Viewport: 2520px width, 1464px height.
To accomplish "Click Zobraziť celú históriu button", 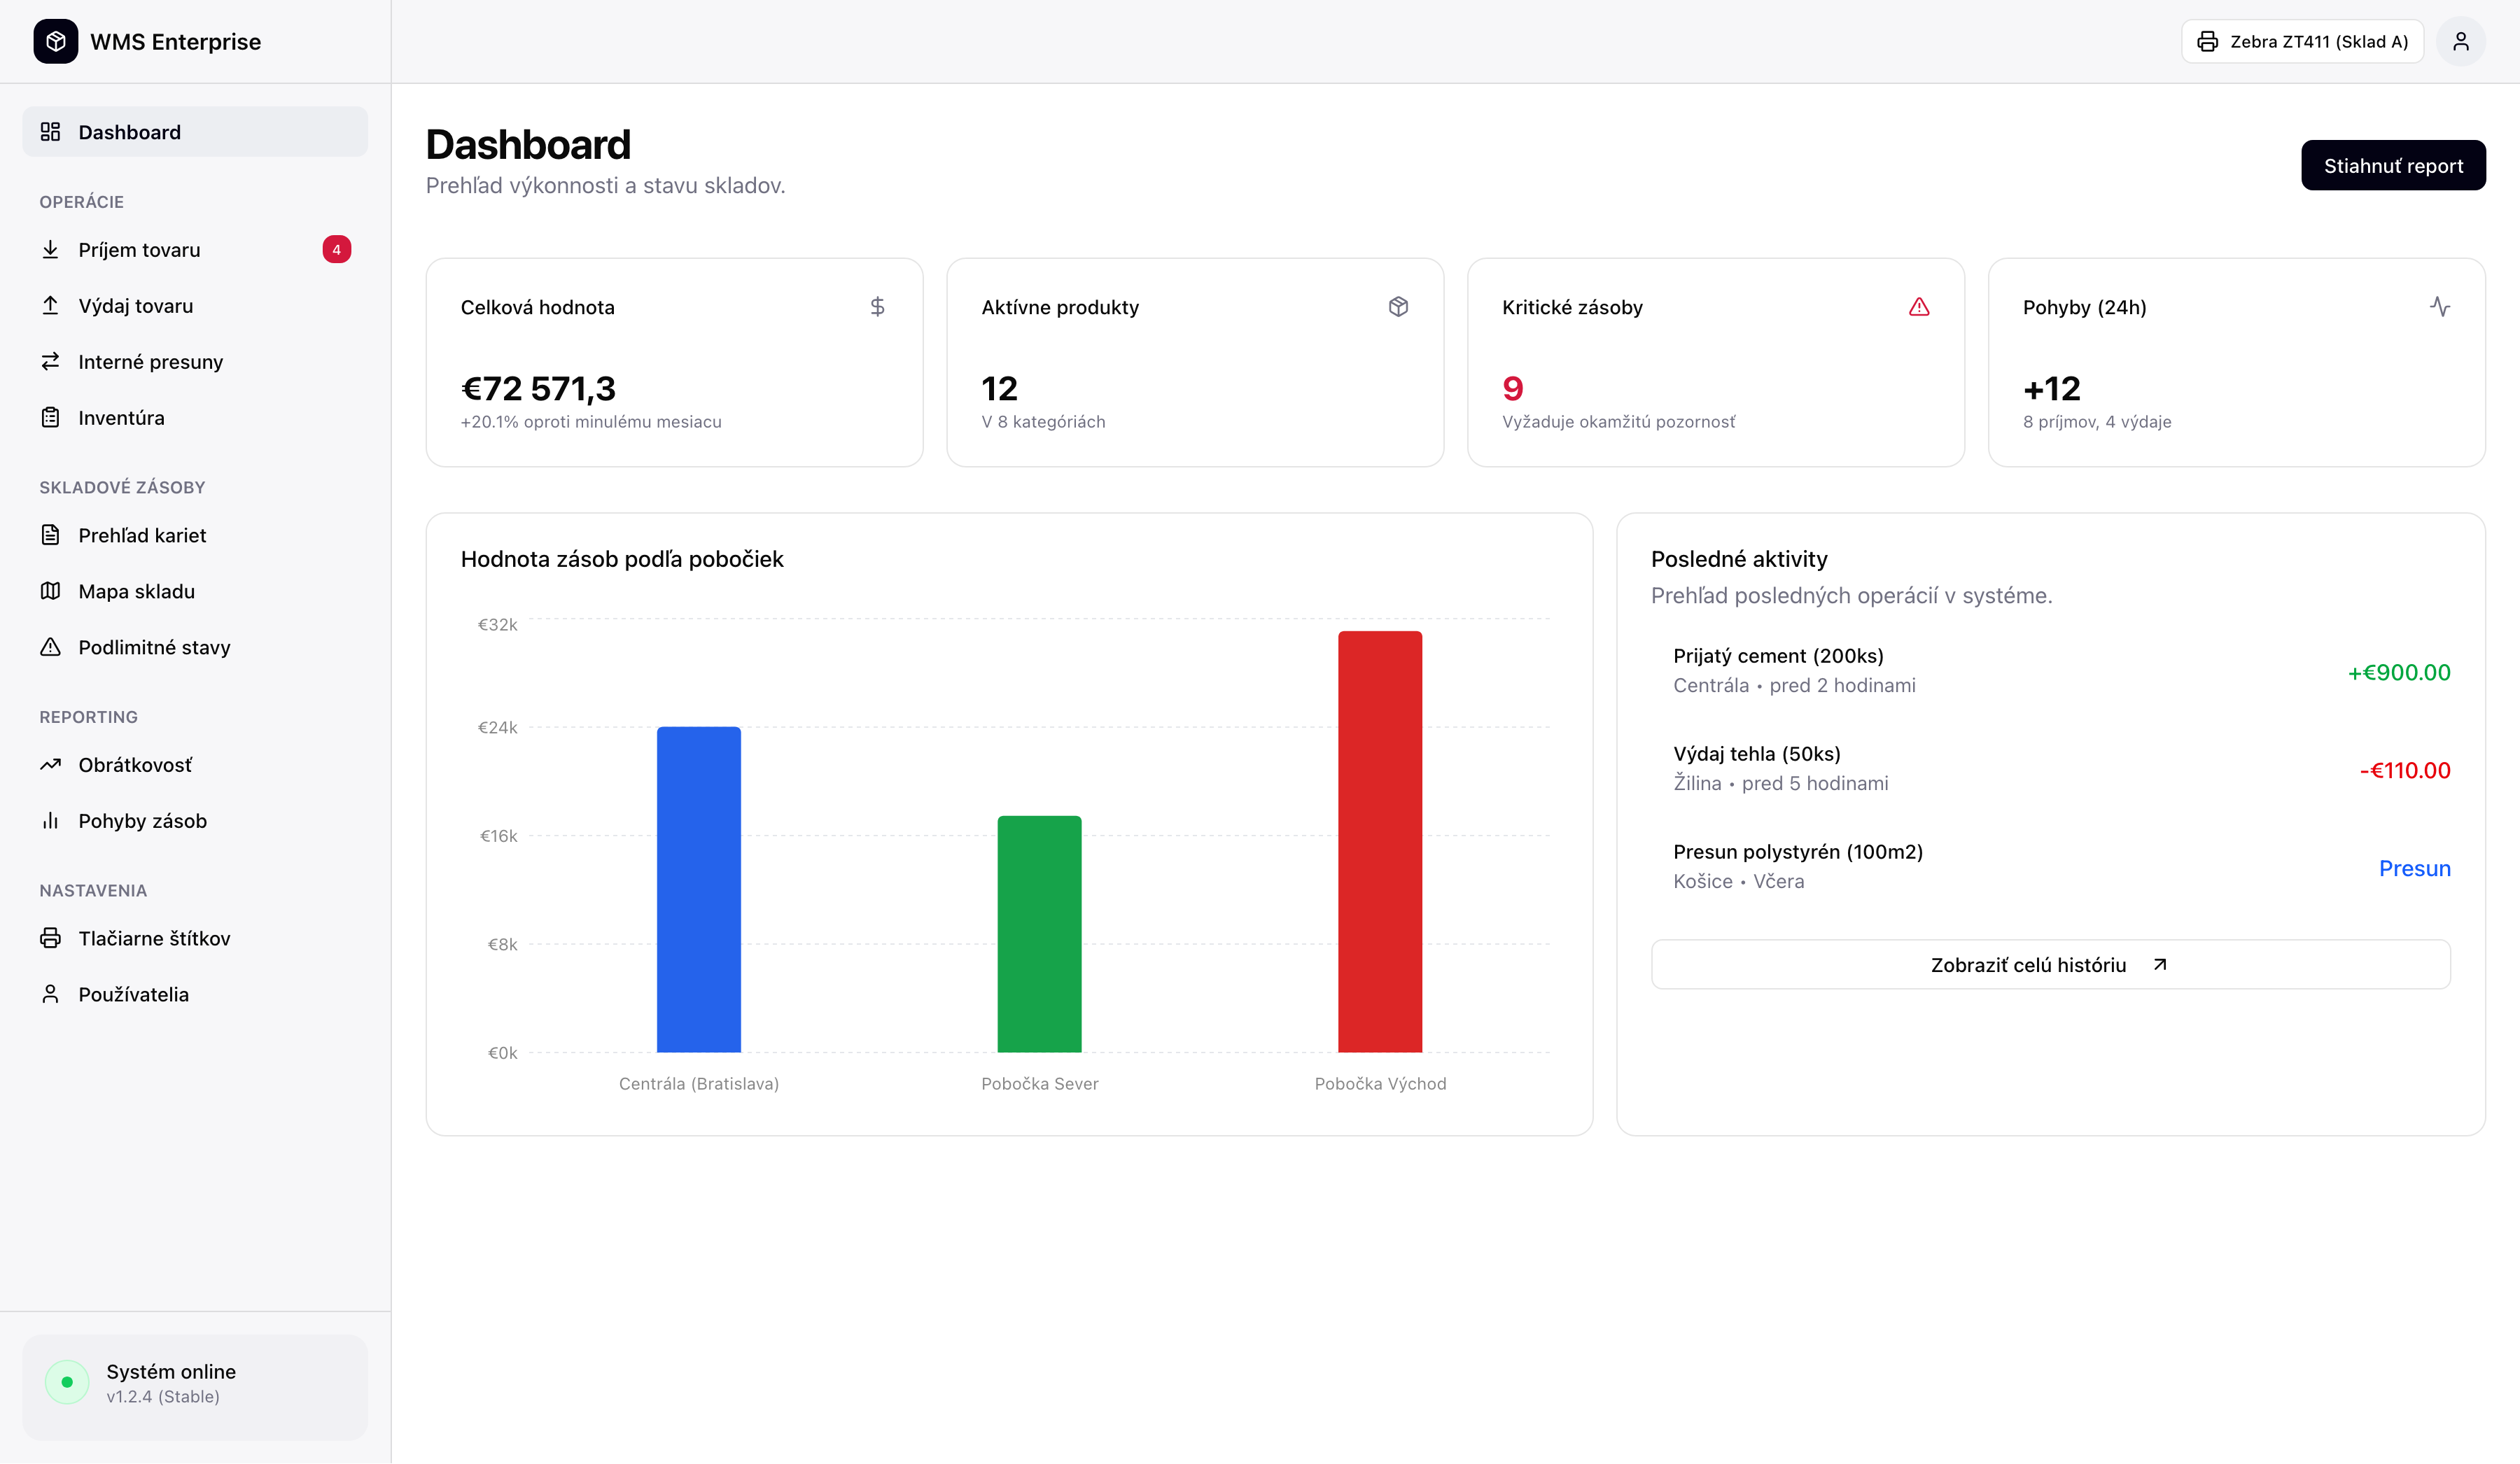I will [x=2049, y=964].
